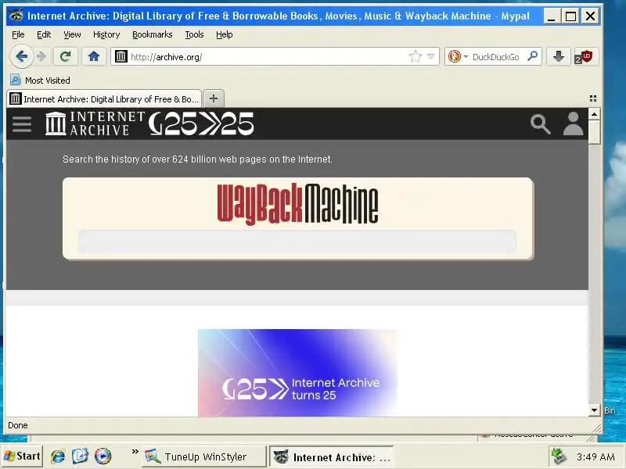Click the forward navigation arrow

[41, 56]
